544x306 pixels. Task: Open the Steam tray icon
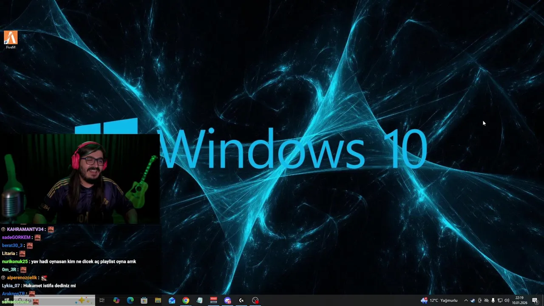point(473,300)
